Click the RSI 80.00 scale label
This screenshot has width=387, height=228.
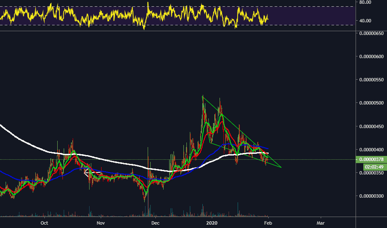pyautogui.click(x=365, y=2)
